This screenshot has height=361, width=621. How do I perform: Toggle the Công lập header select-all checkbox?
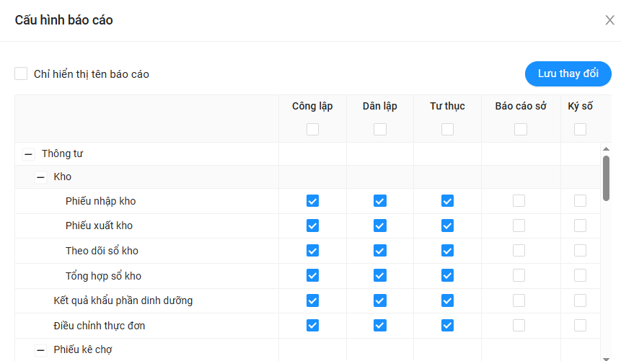click(312, 130)
